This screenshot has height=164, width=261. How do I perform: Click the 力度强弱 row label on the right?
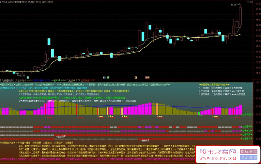tap(247, 127)
